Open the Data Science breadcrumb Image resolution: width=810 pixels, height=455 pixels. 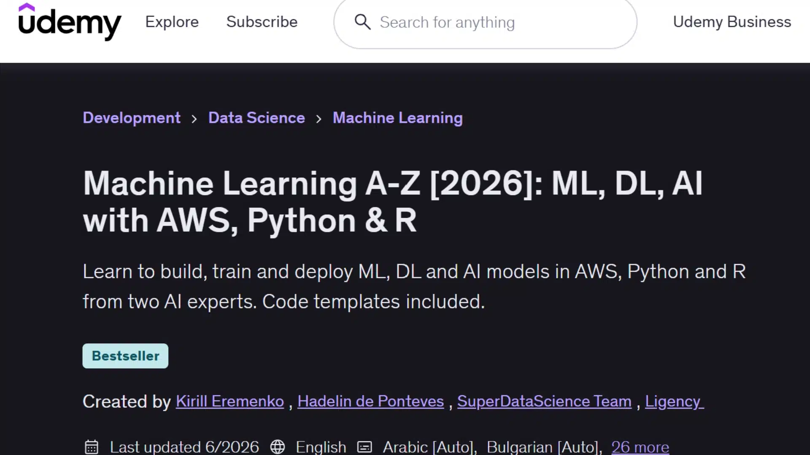click(256, 118)
